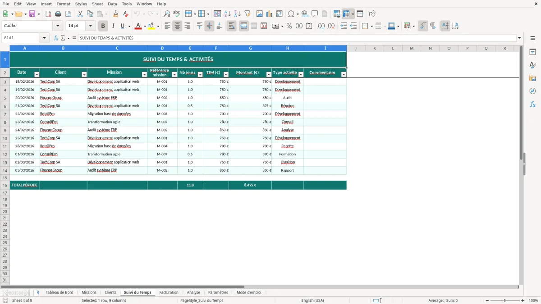Clone formatting with the paintbrush
Screen dimensions: 541x304
pos(116,14)
